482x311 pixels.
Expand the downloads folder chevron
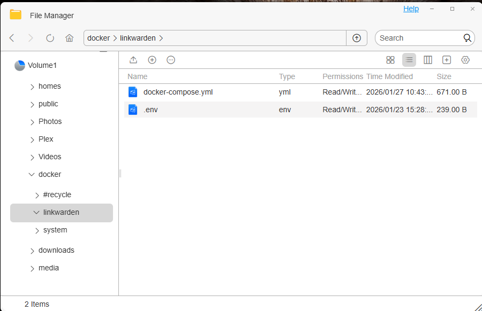(32, 251)
